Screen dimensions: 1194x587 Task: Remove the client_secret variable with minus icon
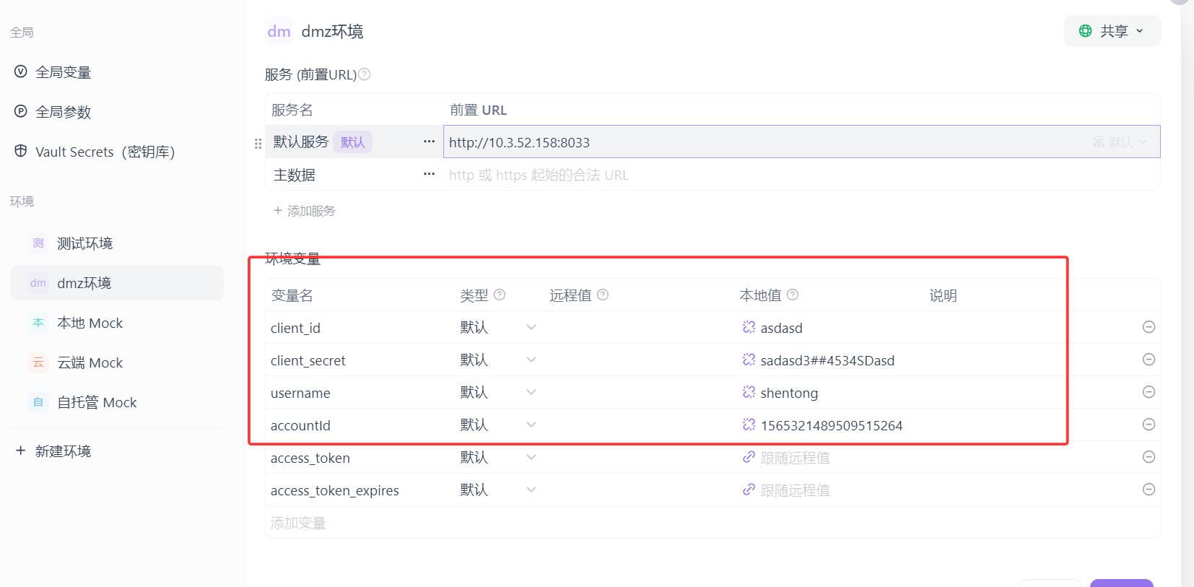(x=1149, y=360)
